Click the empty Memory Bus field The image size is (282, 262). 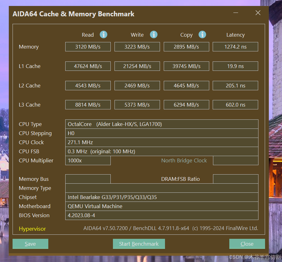pos(88,179)
